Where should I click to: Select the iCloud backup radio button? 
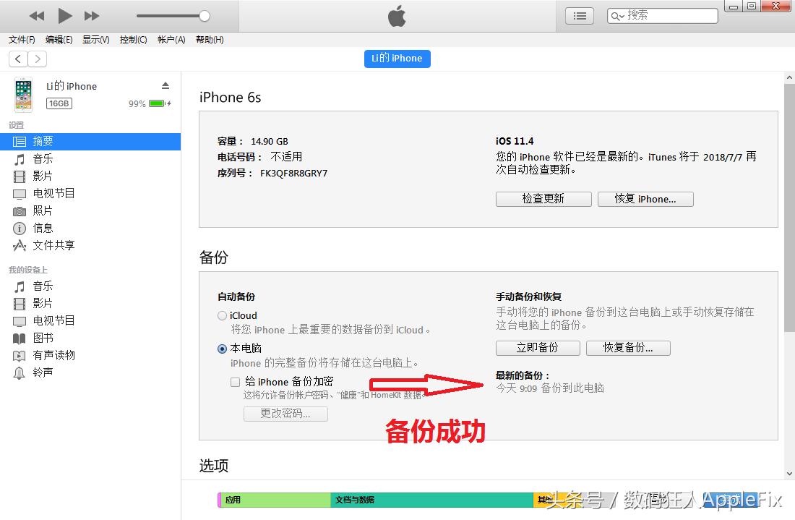click(222, 315)
